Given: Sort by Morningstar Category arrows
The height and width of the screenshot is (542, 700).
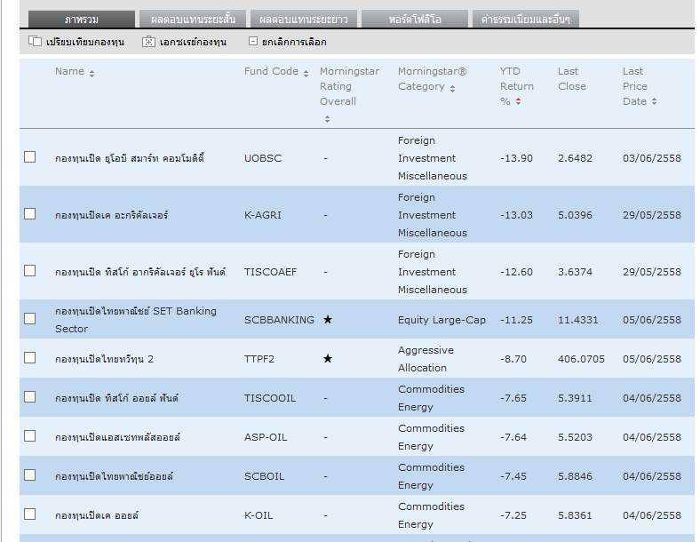Looking at the screenshot, I should pyautogui.click(x=452, y=89).
